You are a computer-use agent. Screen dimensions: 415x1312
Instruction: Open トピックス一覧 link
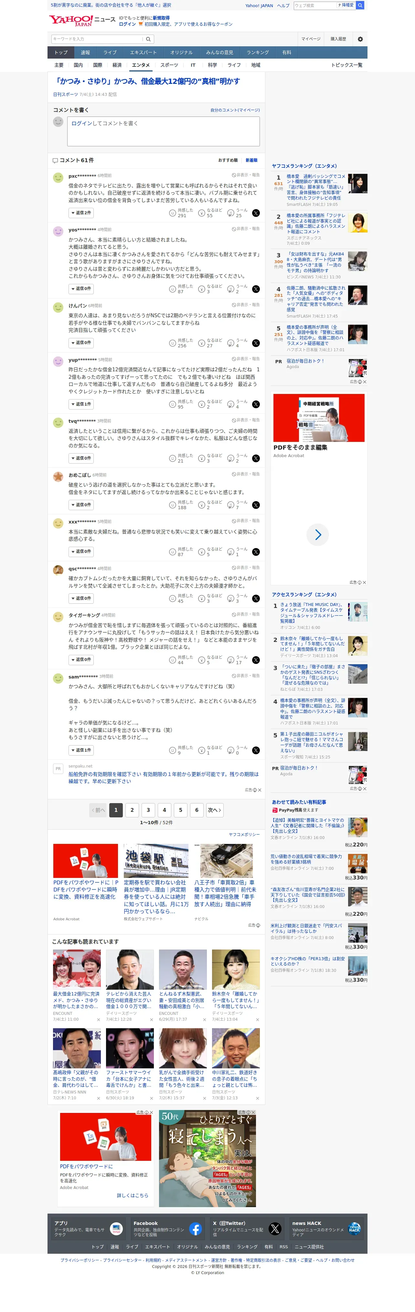click(x=347, y=65)
